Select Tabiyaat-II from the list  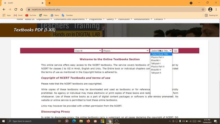[161, 73]
